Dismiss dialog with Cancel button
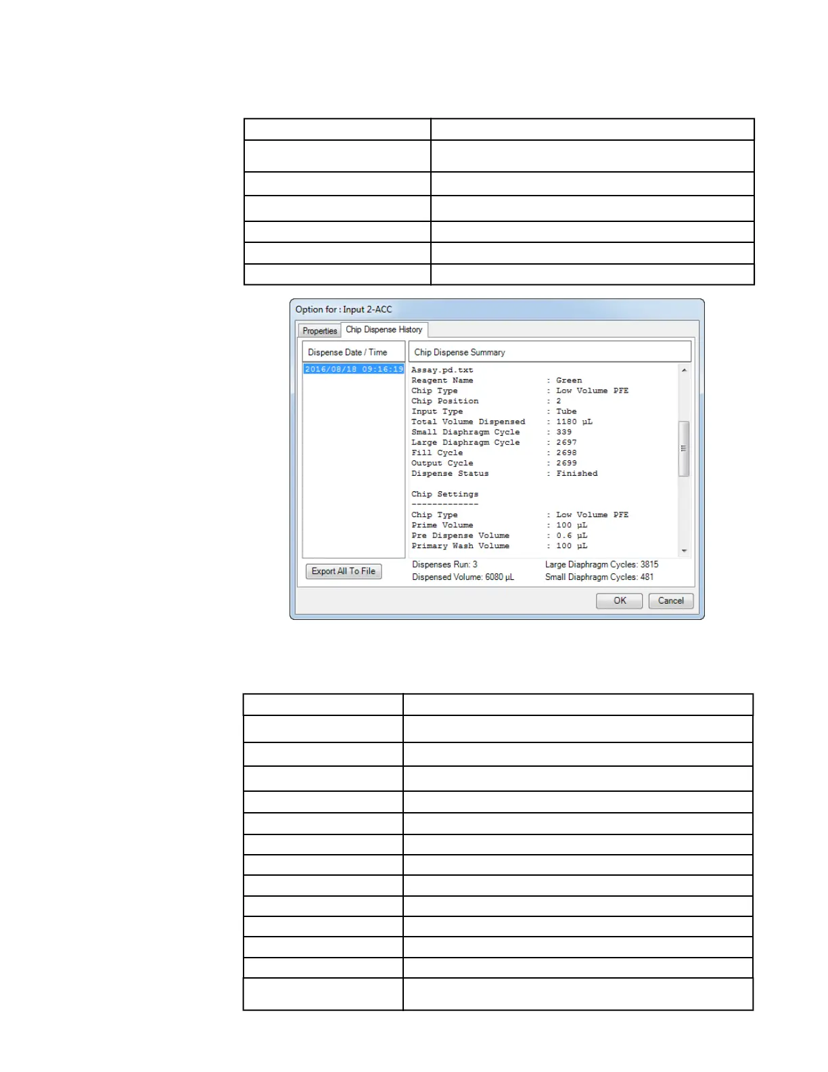The image size is (828, 1072). tap(671, 601)
